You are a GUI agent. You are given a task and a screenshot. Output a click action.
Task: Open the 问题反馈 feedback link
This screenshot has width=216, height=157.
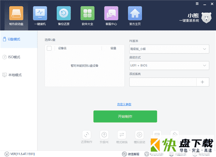coord(178,154)
